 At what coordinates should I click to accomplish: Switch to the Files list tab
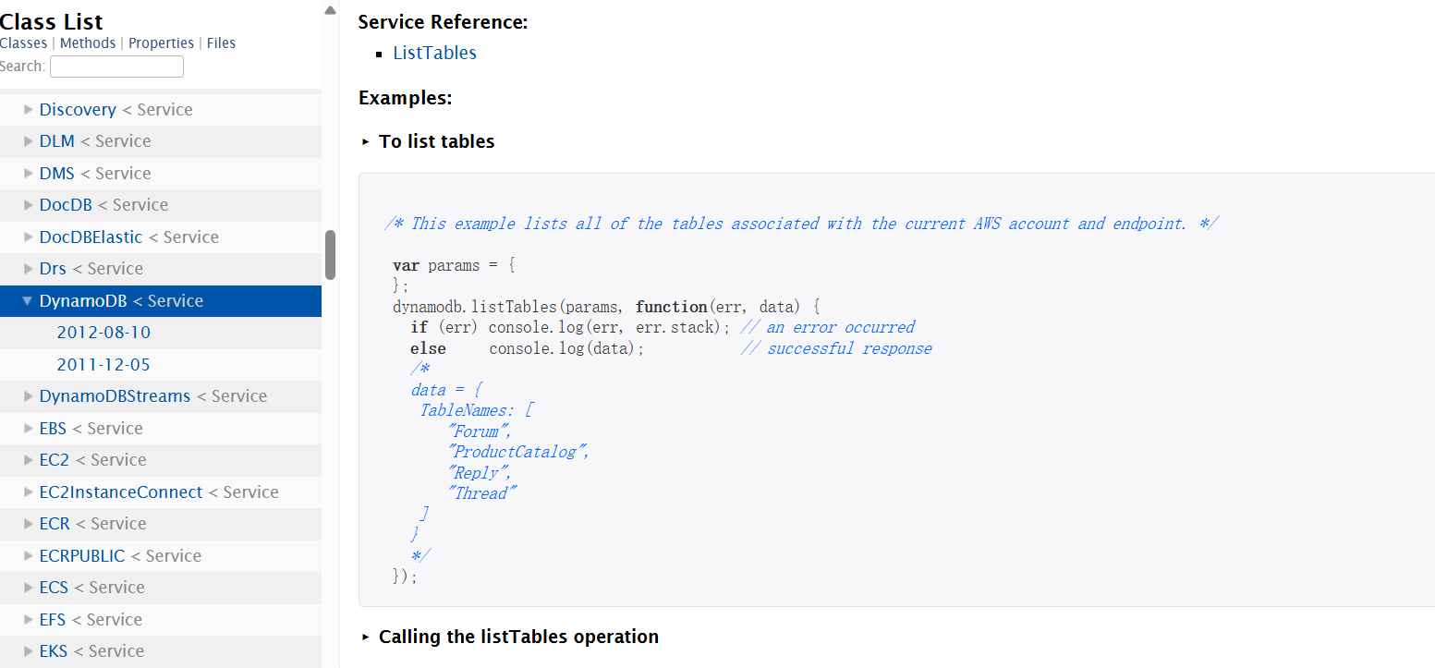click(221, 43)
